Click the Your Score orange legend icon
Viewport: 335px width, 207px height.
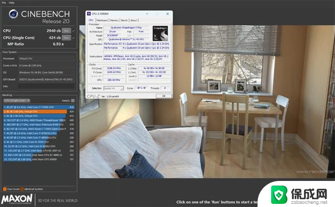(x=5, y=189)
